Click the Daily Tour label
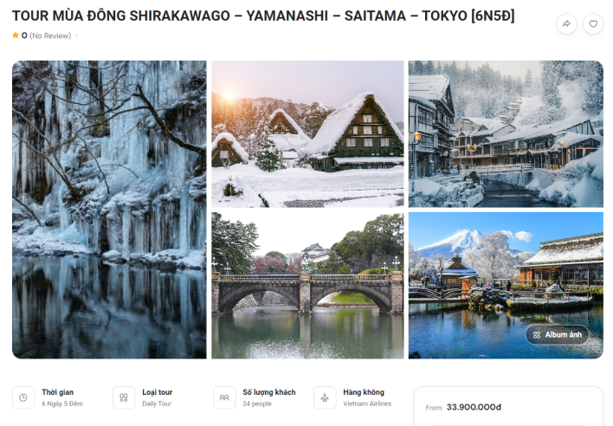The height and width of the screenshot is (426, 613). 157,403
